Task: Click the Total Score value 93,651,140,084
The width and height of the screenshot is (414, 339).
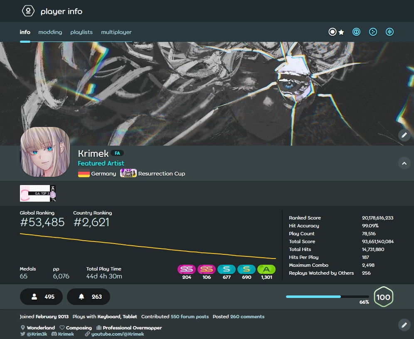Action: pyautogui.click(x=378, y=241)
